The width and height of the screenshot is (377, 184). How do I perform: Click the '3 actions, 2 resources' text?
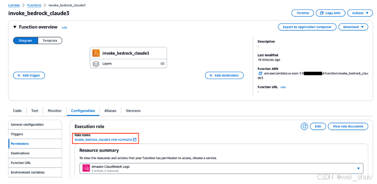(105, 171)
